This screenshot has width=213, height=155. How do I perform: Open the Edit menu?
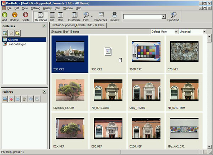tap(17, 8)
